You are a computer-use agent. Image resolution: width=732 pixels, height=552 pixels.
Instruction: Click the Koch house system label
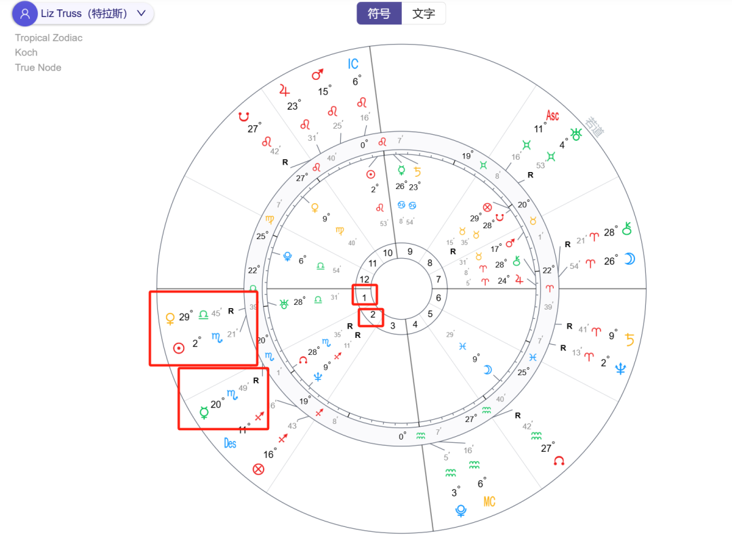coord(26,52)
